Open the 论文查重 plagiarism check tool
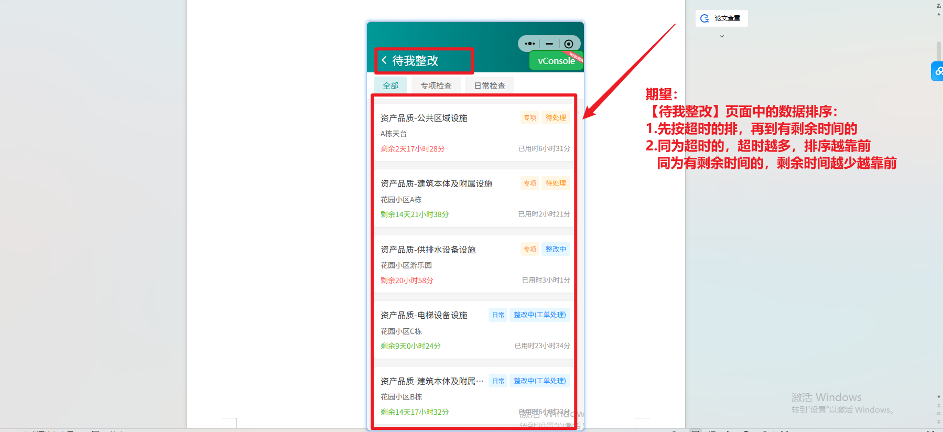This screenshot has height=432, width=943. pyautogui.click(x=721, y=18)
